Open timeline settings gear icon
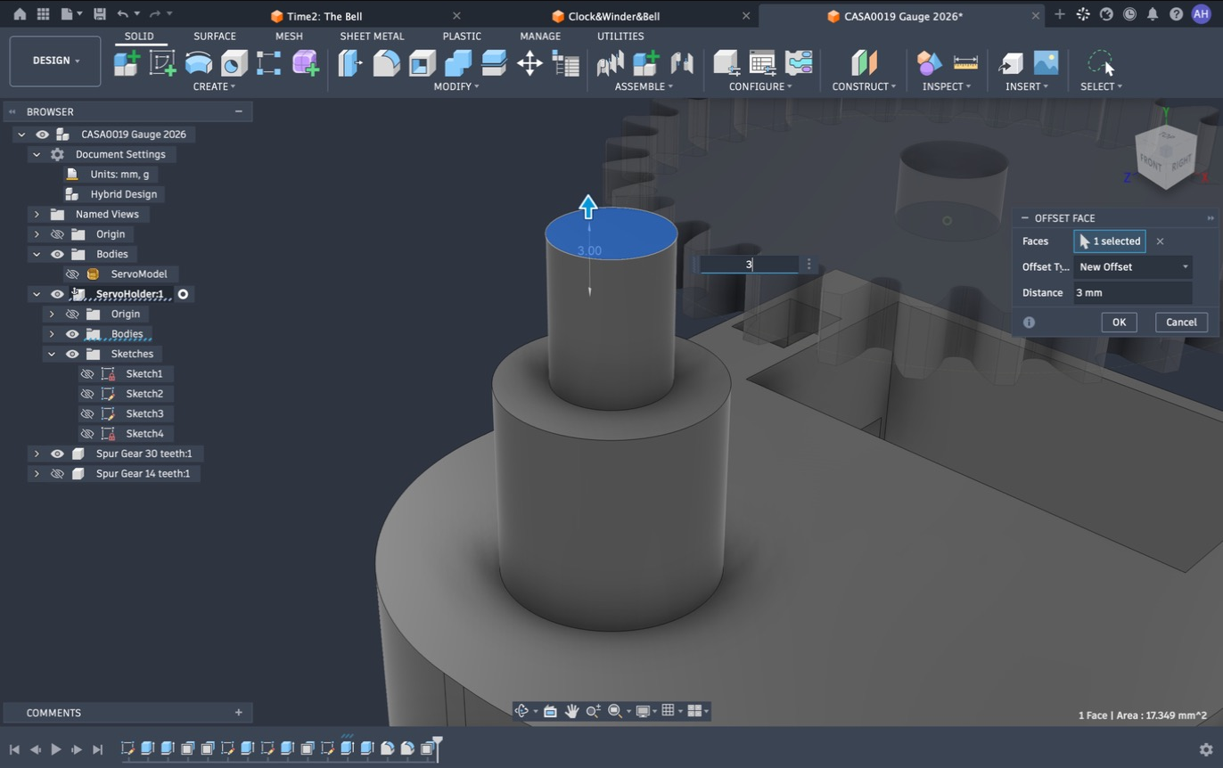 pyautogui.click(x=1206, y=749)
